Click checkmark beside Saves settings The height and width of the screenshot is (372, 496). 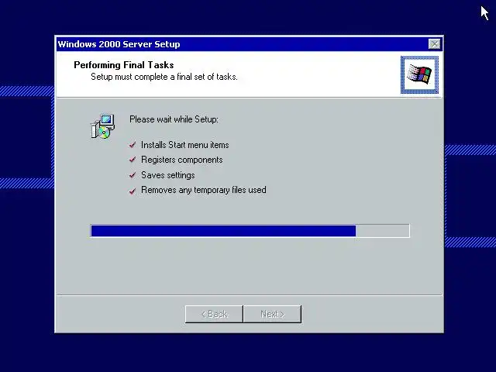click(x=133, y=175)
